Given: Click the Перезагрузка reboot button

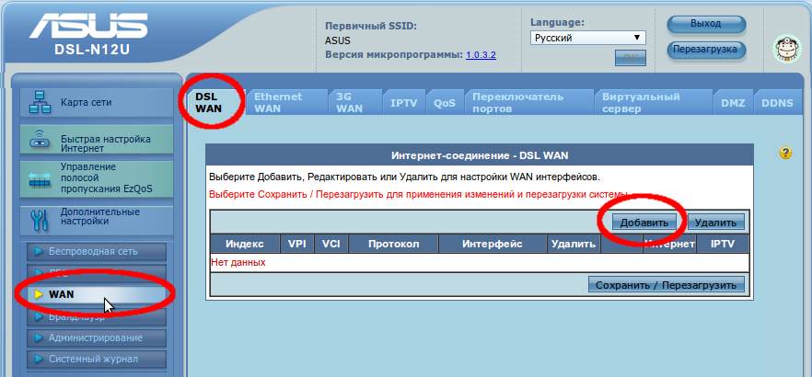Looking at the screenshot, I should click(x=706, y=50).
